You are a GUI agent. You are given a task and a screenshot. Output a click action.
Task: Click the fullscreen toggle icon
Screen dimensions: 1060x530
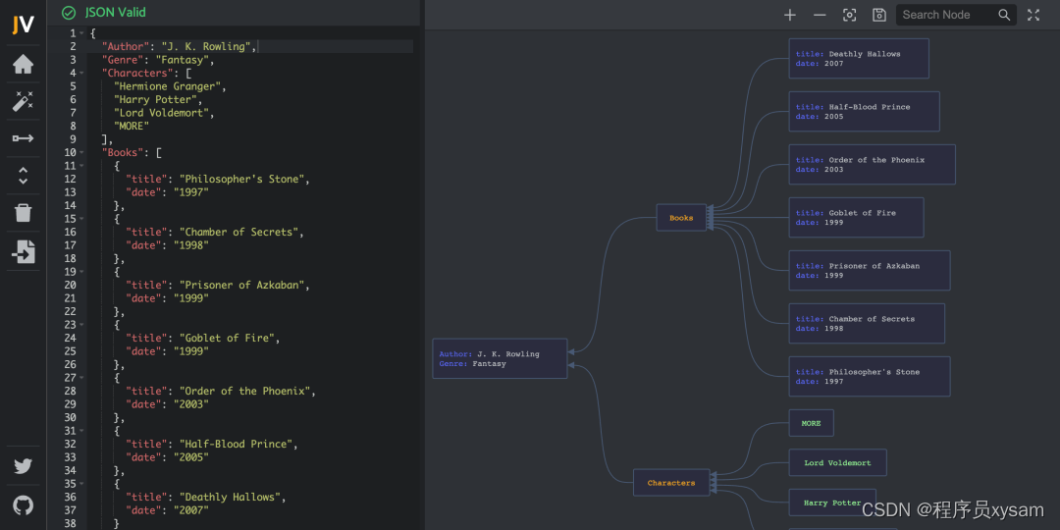(x=1033, y=15)
